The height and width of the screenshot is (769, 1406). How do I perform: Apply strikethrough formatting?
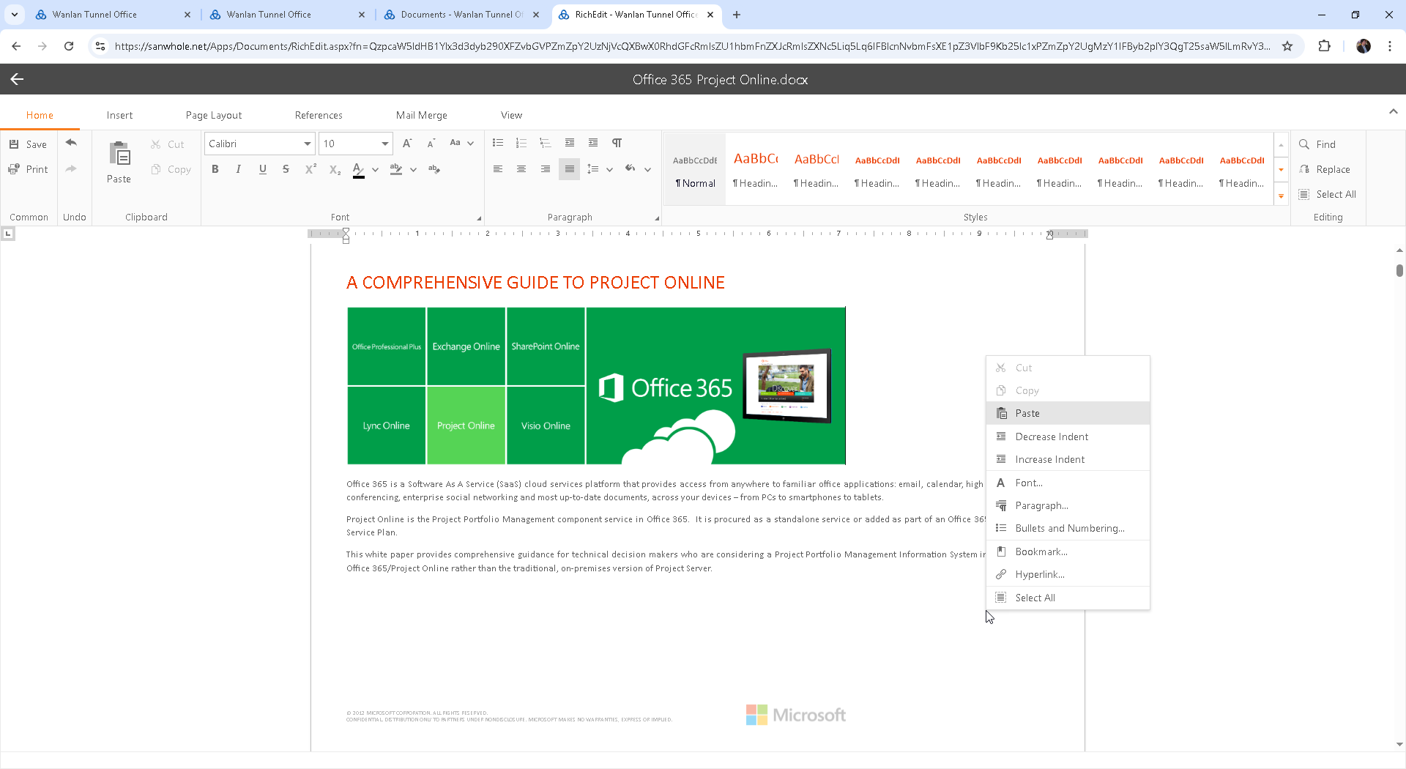point(286,169)
